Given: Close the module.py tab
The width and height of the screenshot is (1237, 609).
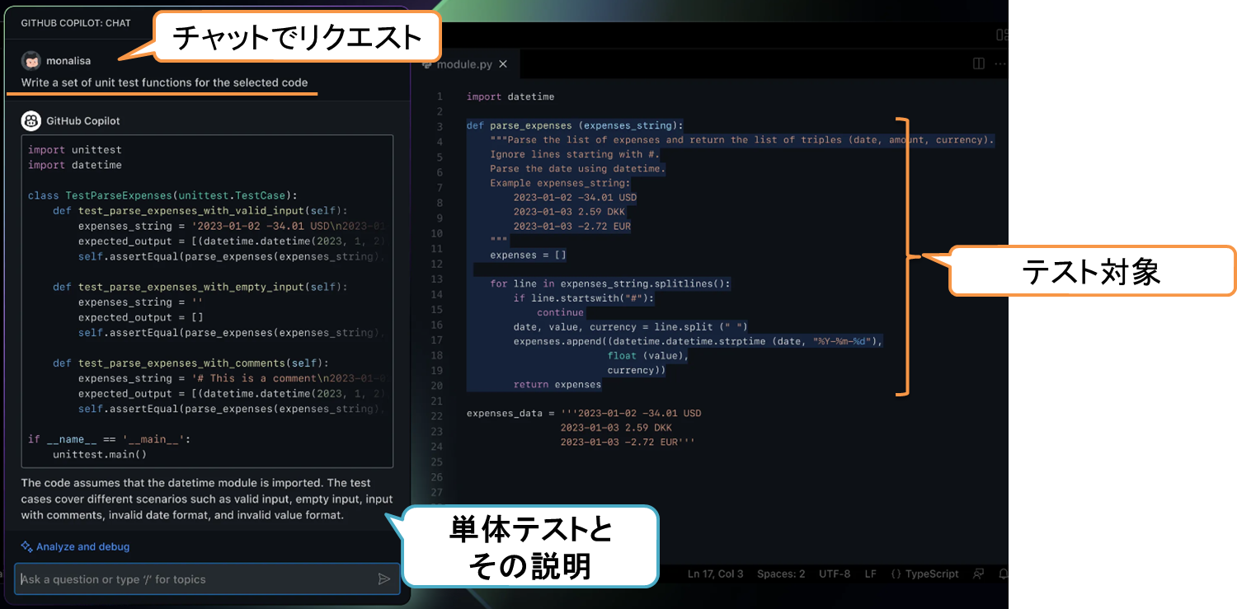Looking at the screenshot, I should [x=503, y=64].
